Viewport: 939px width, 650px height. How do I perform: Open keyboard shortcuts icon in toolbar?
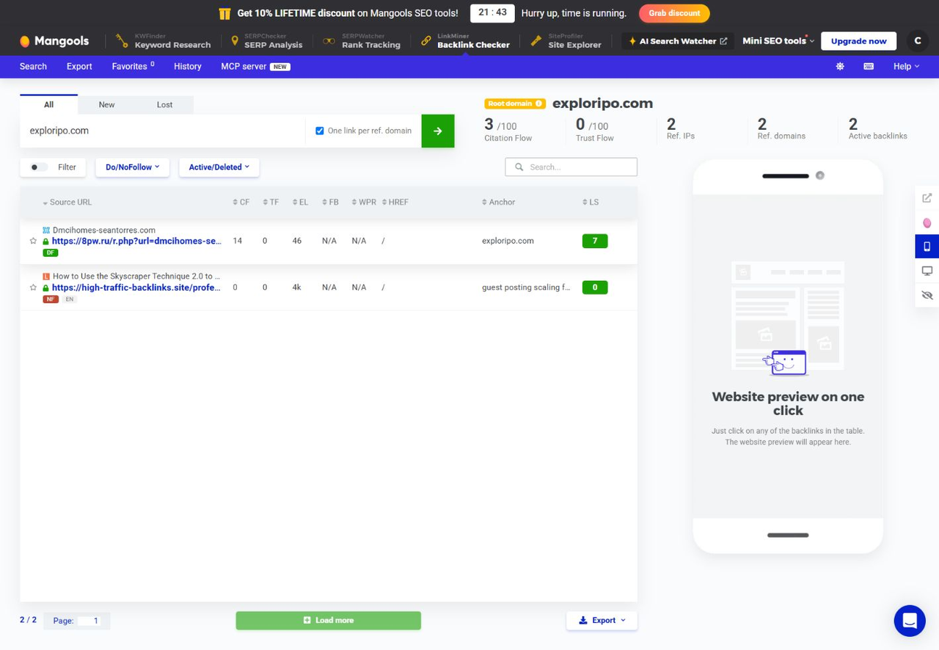click(869, 66)
